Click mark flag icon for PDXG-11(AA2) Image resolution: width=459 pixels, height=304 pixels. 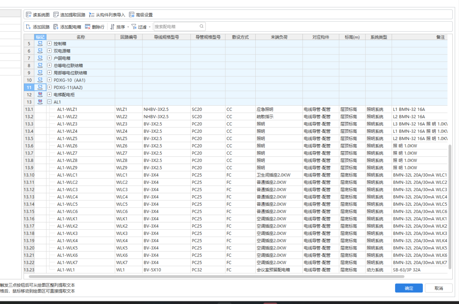40,87
